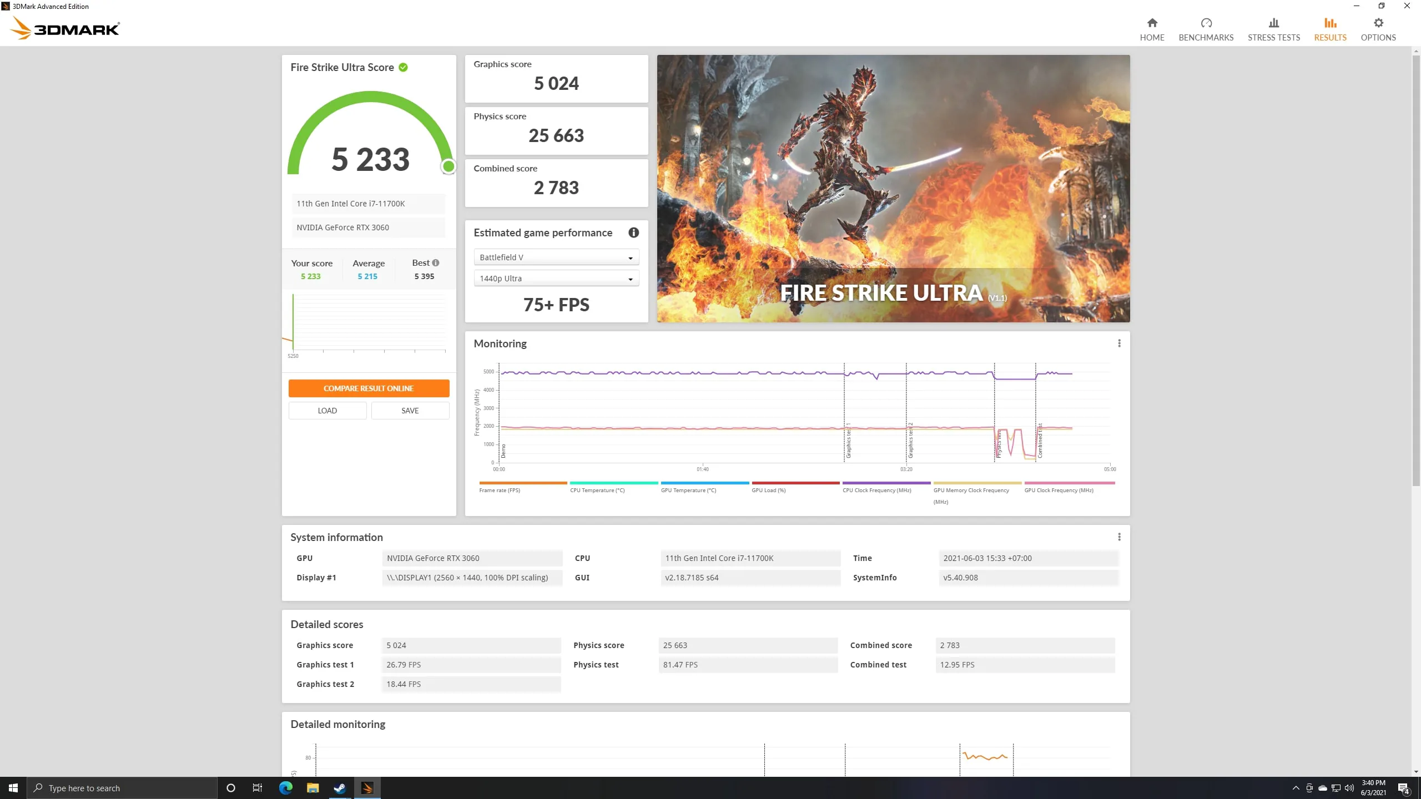This screenshot has height=799, width=1421.
Task: Click scrollbar down arrow
Action: coord(1415,772)
